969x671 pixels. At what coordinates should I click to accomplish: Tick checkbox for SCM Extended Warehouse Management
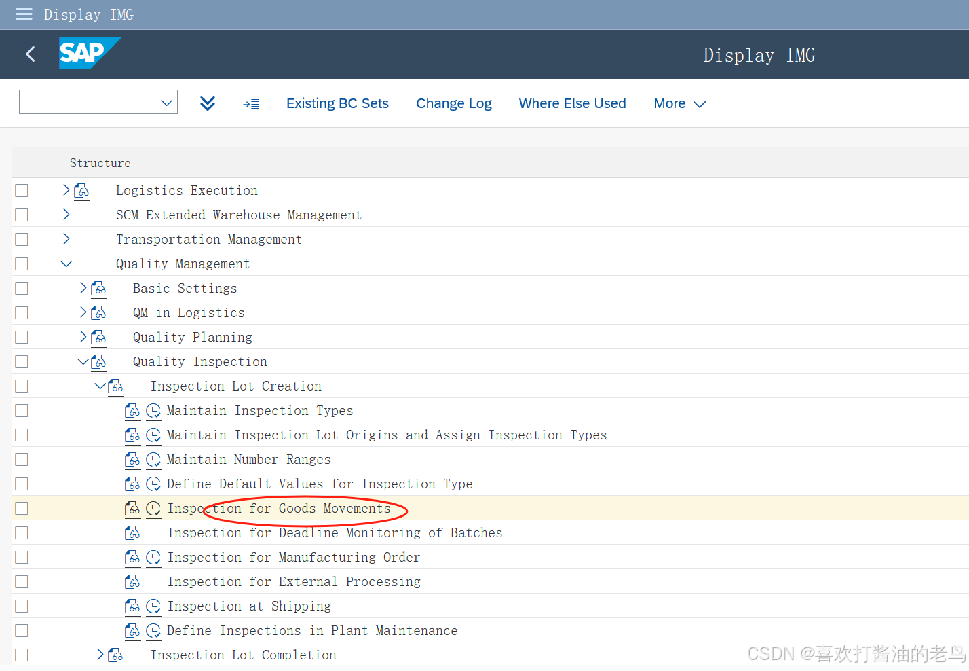pyautogui.click(x=22, y=215)
